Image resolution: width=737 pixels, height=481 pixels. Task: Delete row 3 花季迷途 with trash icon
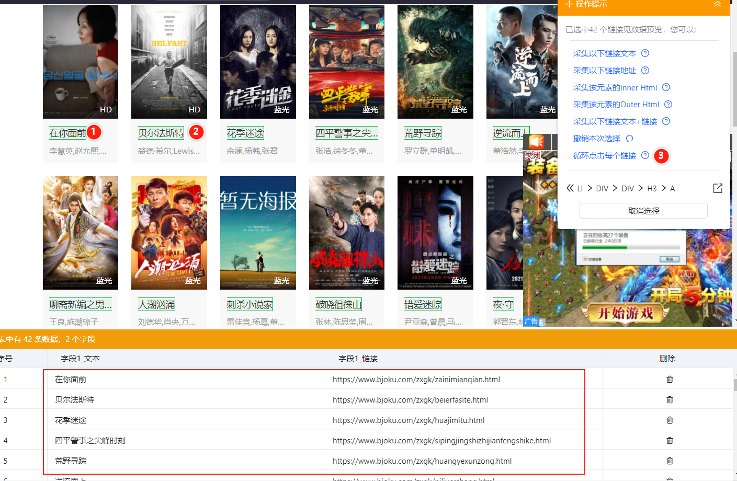click(x=670, y=420)
